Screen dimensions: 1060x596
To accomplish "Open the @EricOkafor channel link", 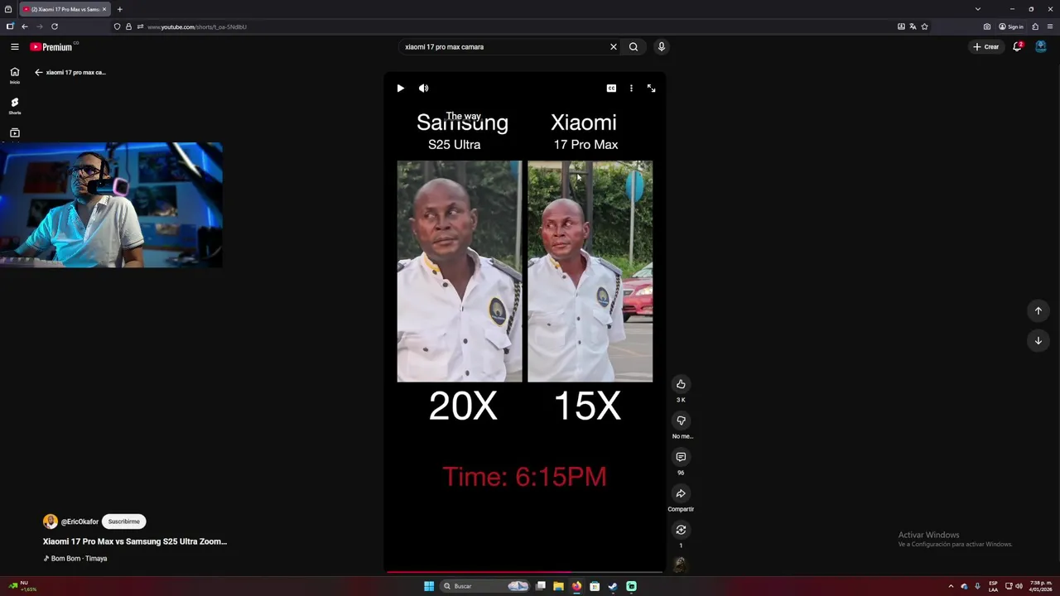I will [79, 521].
